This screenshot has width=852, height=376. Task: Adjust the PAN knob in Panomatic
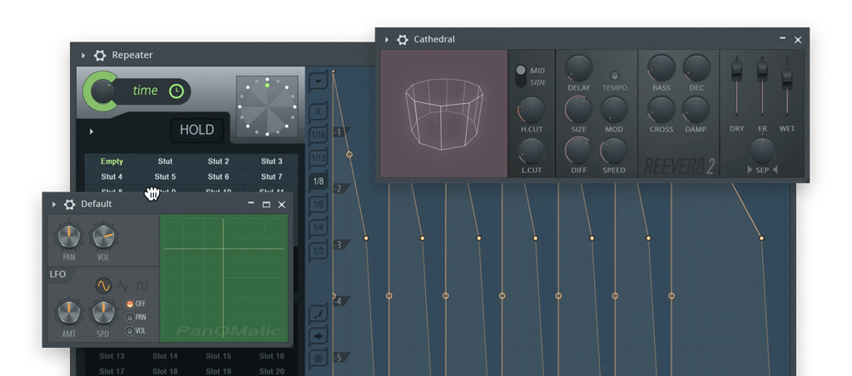click(69, 237)
